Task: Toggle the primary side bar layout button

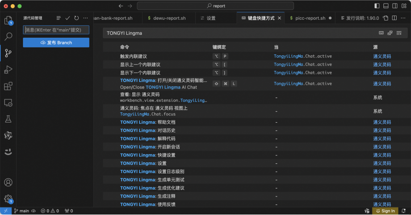Action: [377, 6]
